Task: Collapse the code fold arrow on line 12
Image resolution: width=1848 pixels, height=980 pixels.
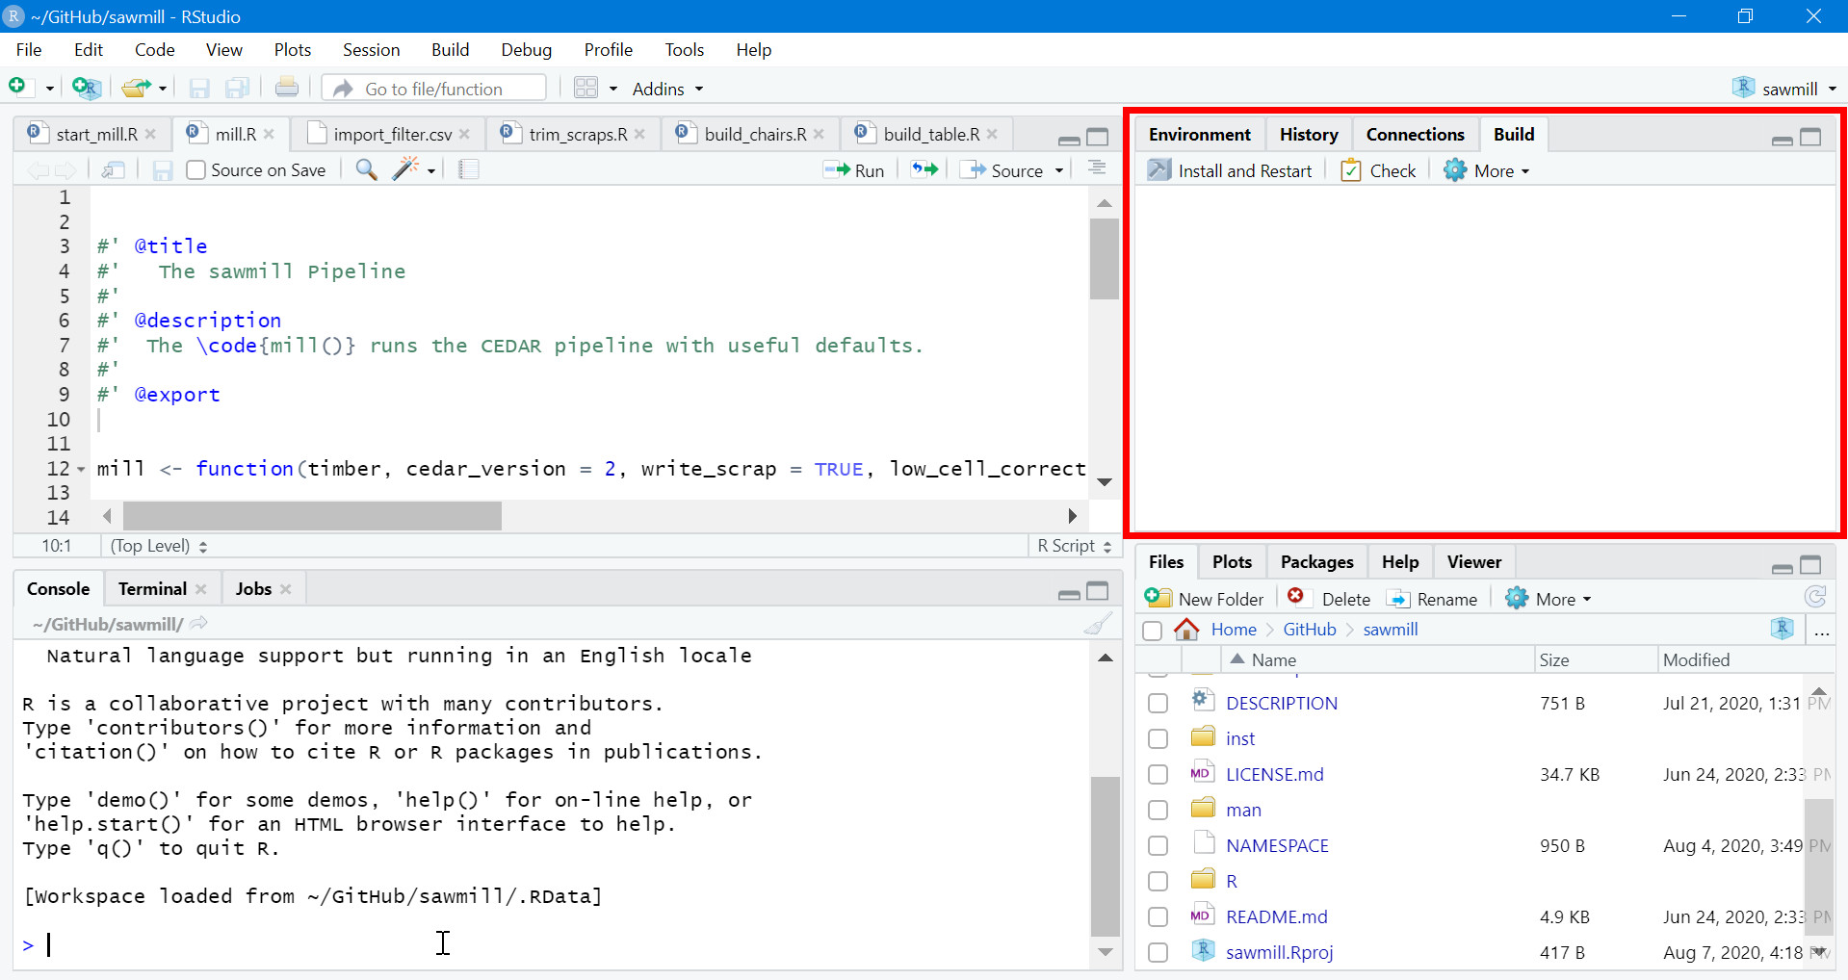Action: 81,470
